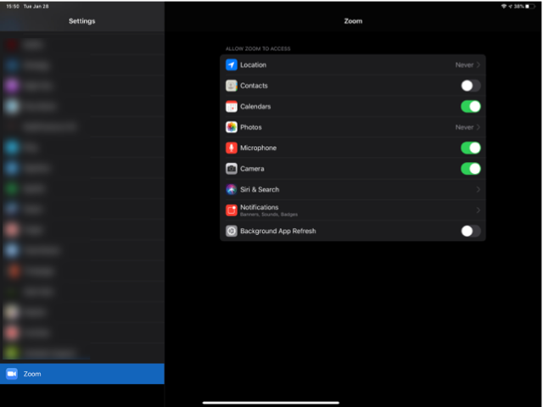The height and width of the screenshot is (407, 543).
Task: Enable Background App Refresh switch
Action: pyautogui.click(x=470, y=231)
